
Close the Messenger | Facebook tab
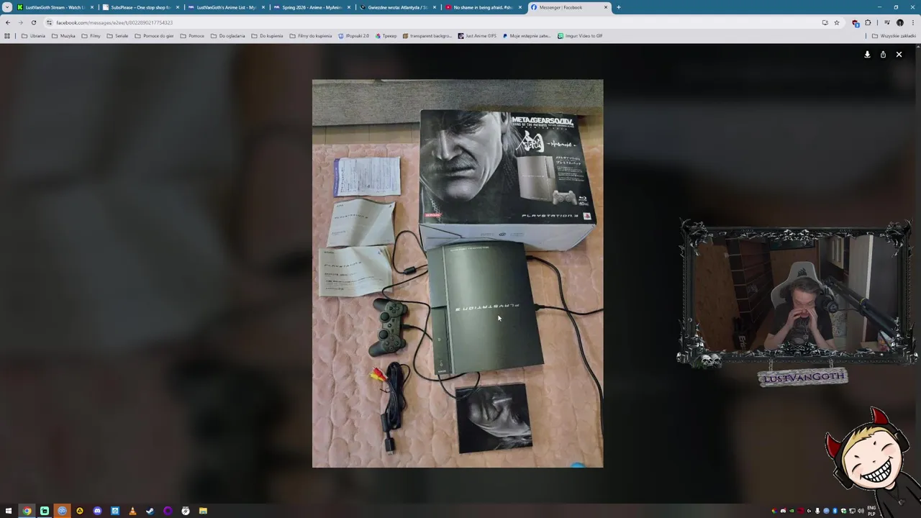point(606,7)
